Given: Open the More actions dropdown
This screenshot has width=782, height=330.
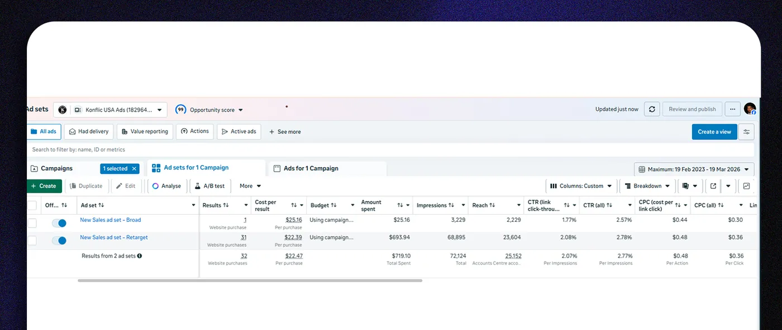Looking at the screenshot, I should pos(250,186).
